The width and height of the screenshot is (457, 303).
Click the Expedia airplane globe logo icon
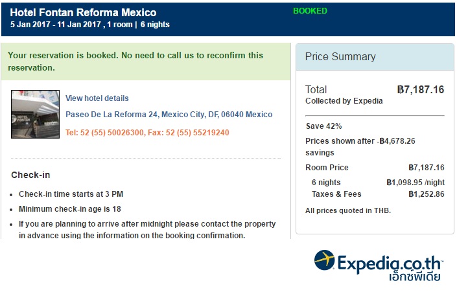click(x=324, y=261)
